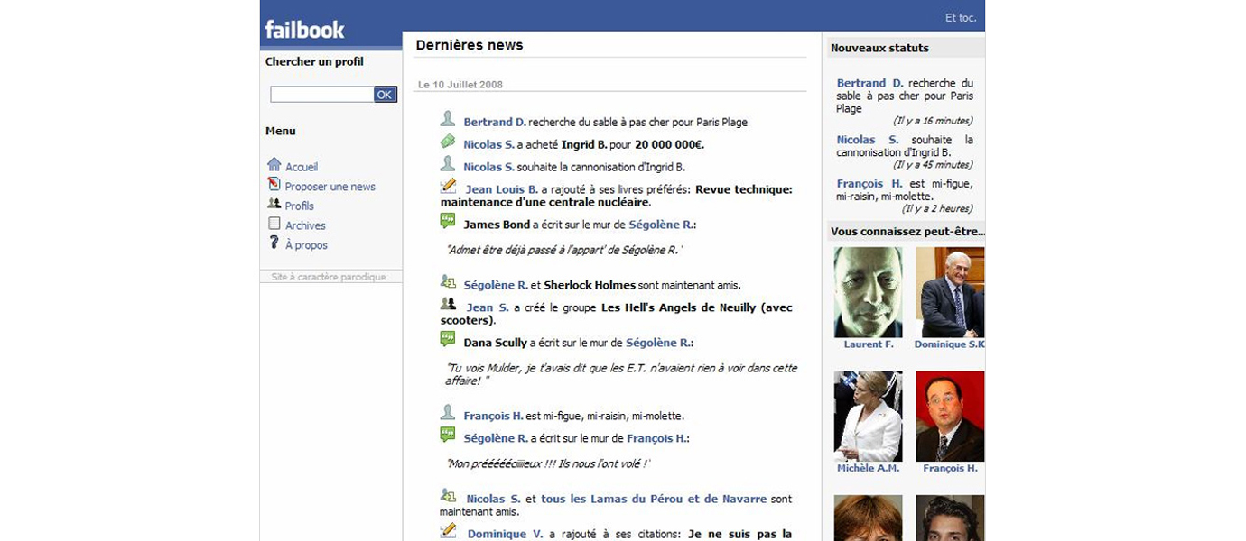Click friends icon beside Sherlock Holmes news

coord(448,282)
